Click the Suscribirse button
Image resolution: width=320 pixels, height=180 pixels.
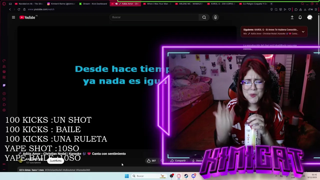click(55, 161)
